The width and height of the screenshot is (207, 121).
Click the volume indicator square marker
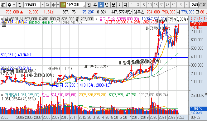tap(2, 95)
